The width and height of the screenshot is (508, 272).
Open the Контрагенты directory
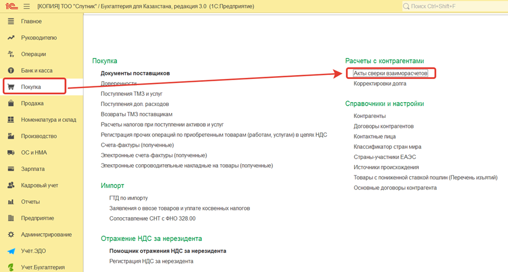tap(369, 116)
